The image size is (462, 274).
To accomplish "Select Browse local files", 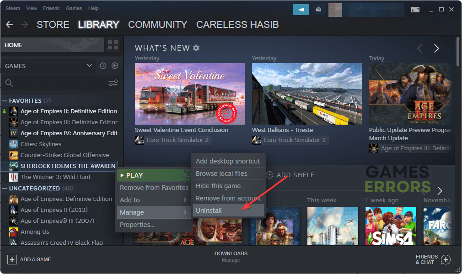I will 228,174.
